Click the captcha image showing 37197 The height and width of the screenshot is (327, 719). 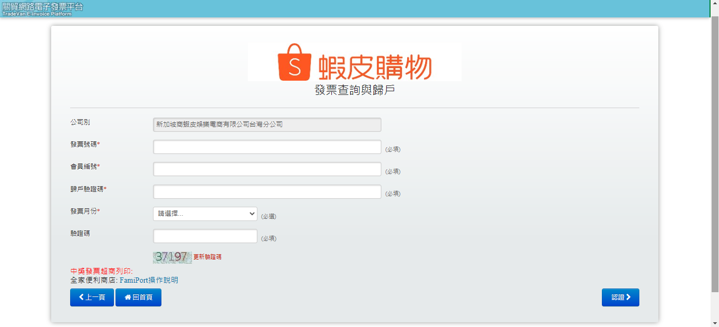172,257
